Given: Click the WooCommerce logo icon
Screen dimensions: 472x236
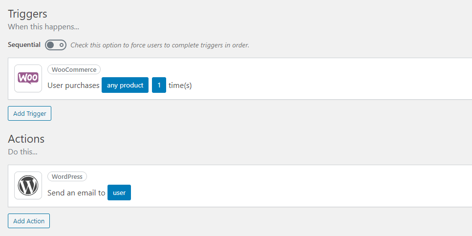Looking at the screenshot, I should coord(28,78).
